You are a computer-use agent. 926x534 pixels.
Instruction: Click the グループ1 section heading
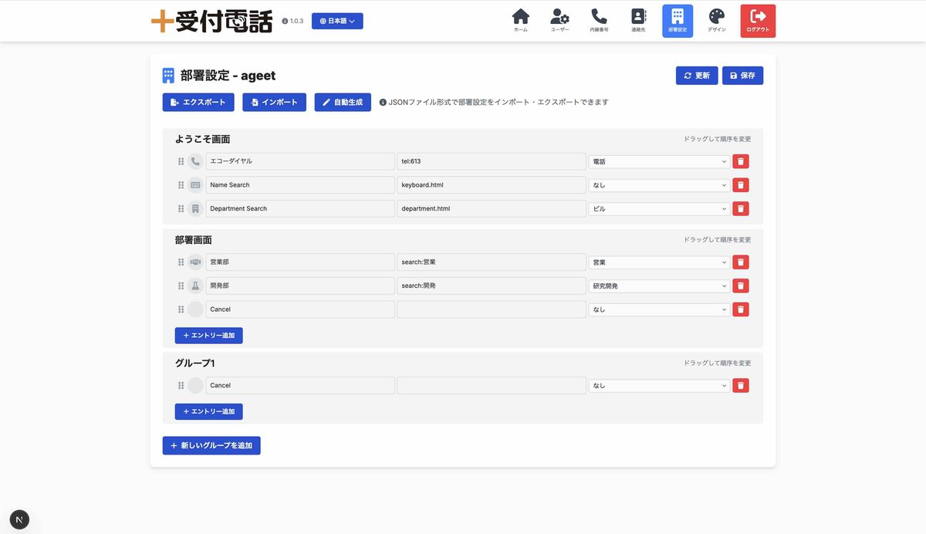(194, 363)
